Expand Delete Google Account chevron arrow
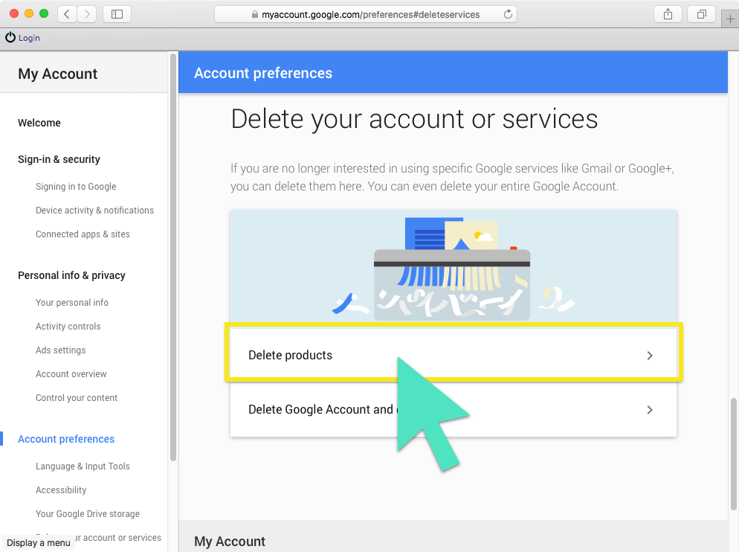The height and width of the screenshot is (552, 739). coord(650,409)
